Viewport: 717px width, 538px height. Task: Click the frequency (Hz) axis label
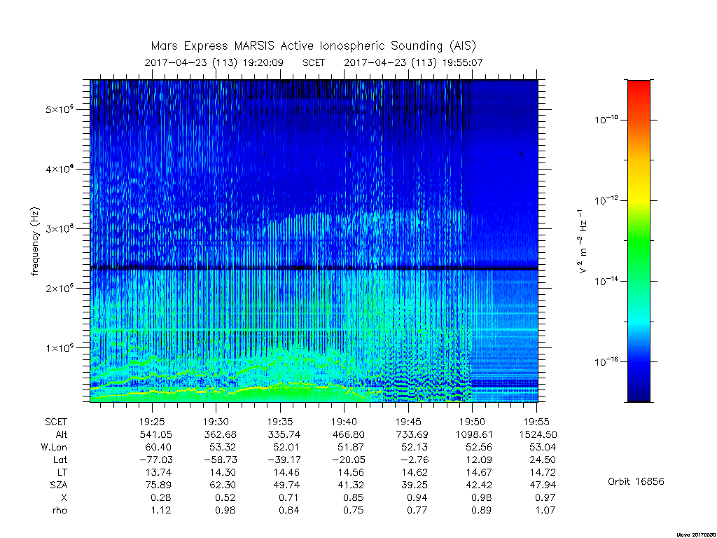point(35,242)
